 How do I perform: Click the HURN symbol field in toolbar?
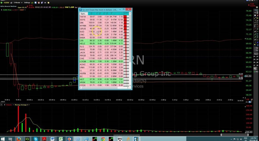pos(6,3)
